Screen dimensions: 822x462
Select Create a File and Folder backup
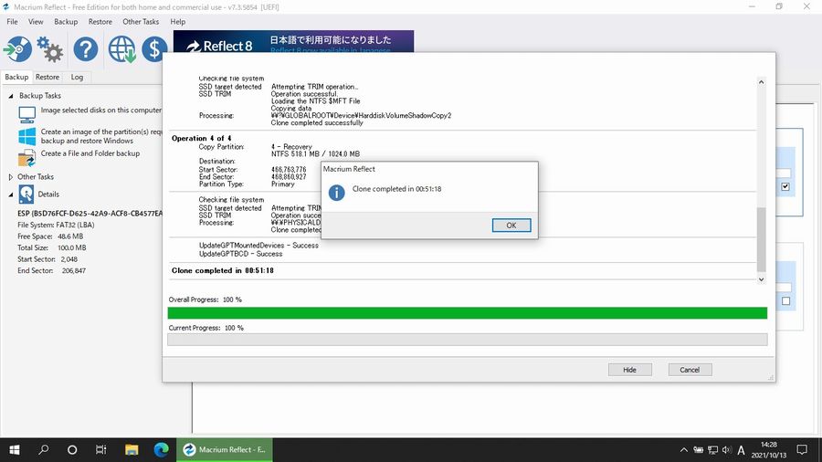pyautogui.click(x=90, y=153)
